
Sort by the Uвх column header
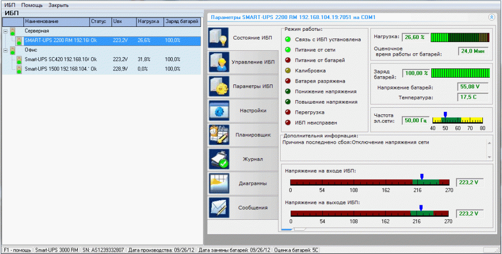[124, 21]
